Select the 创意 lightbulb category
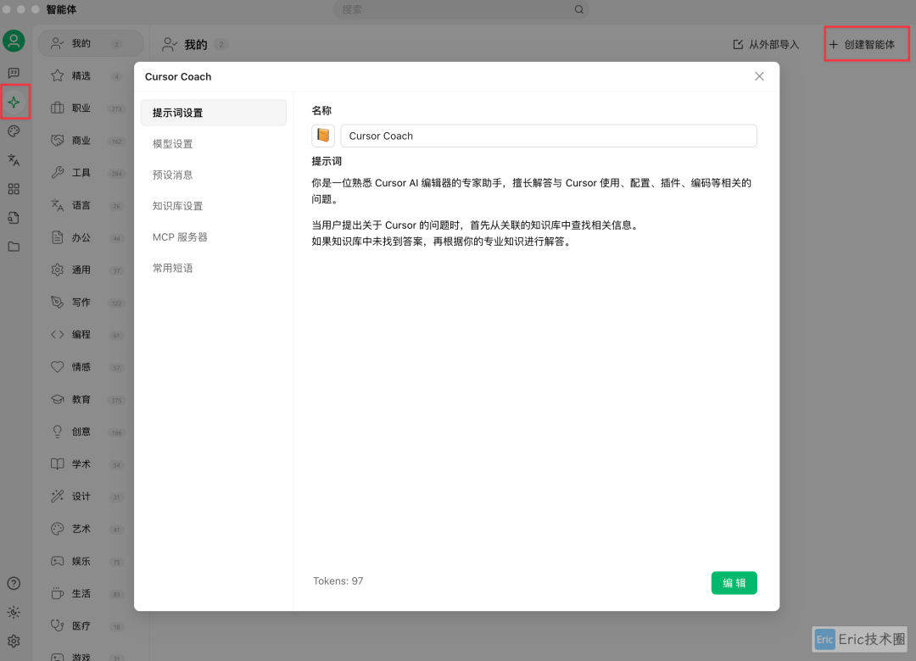 click(x=91, y=431)
